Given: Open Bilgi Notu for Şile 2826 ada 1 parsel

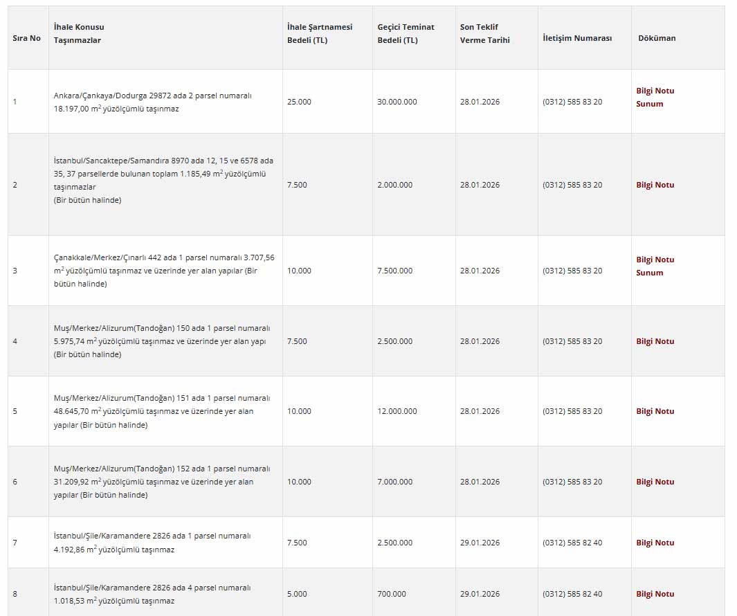Looking at the screenshot, I should tap(655, 543).
